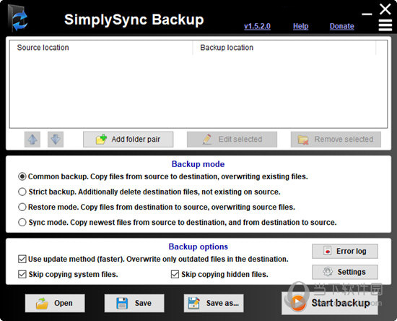Minimize the SimplySync window

(x=367, y=14)
